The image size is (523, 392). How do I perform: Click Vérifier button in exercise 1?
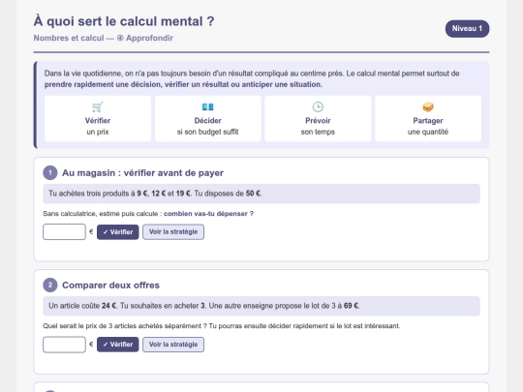tap(118, 232)
